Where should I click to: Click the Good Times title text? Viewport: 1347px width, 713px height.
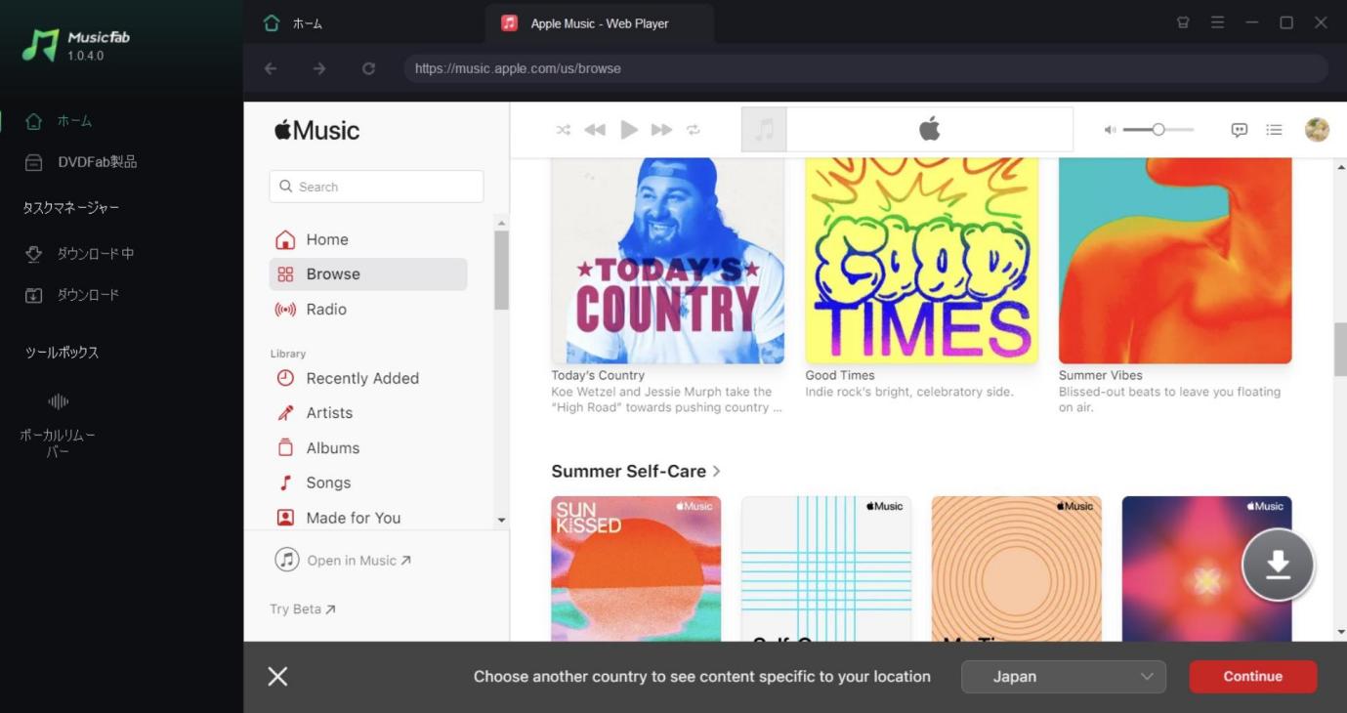tap(839, 375)
